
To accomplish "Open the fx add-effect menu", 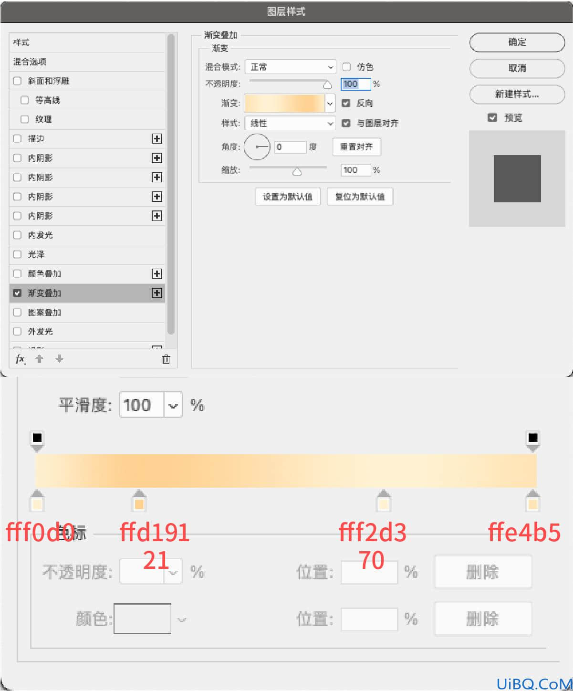I will point(21,359).
